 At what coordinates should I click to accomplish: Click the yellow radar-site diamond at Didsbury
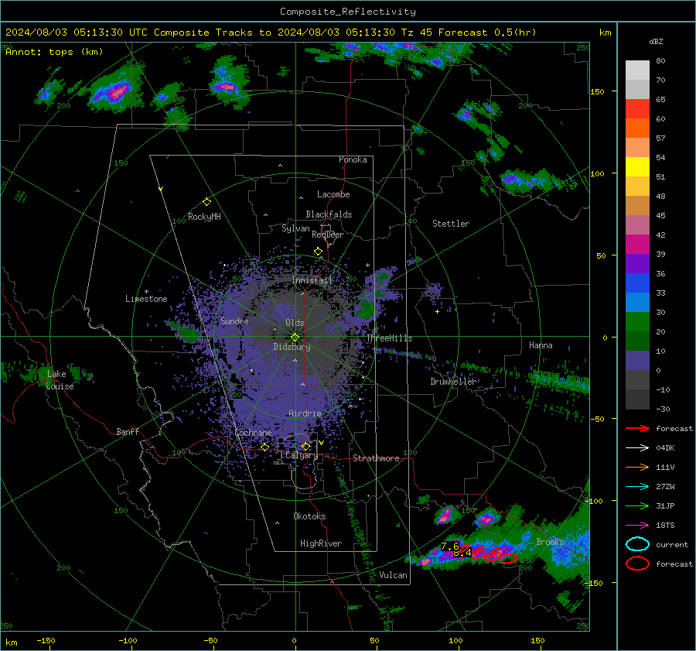295,337
